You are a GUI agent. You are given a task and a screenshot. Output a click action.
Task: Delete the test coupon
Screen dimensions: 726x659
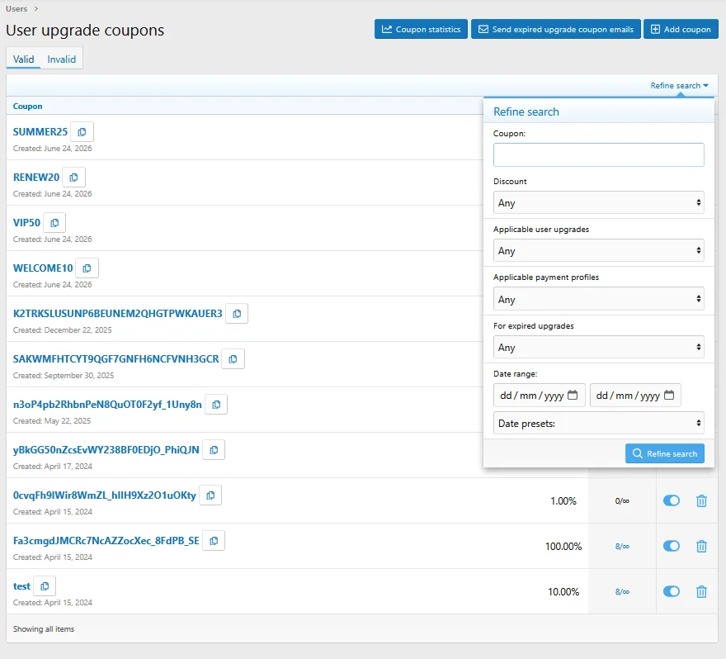(x=701, y=592)
